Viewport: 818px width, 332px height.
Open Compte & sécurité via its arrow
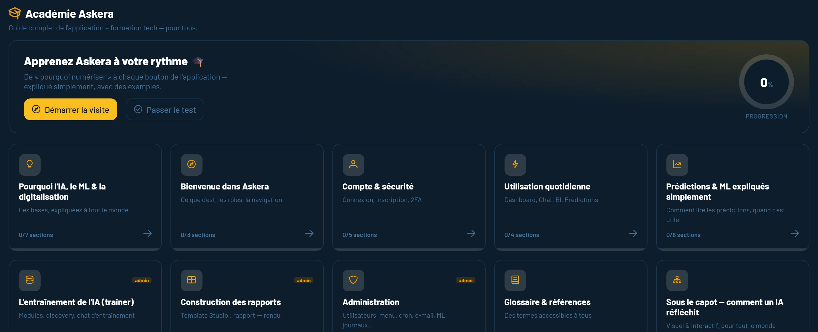pos(471,234)
